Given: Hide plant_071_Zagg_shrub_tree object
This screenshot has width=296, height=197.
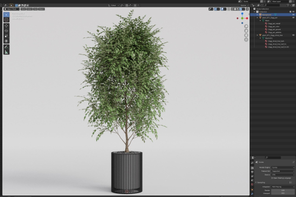Looking at the screenshot, I should click(294, 35).
